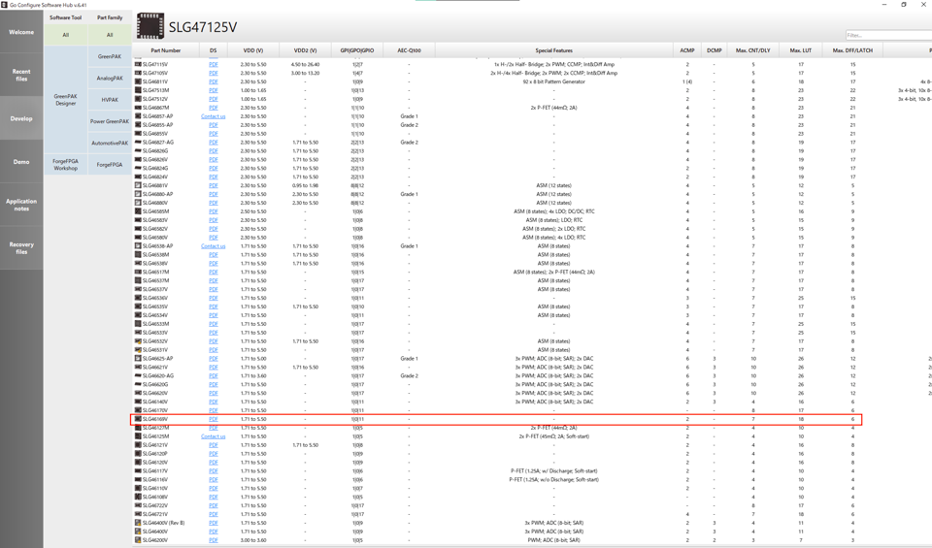Select All under Software Tool
The image size is (932, 548).
(x=65, y=35)
